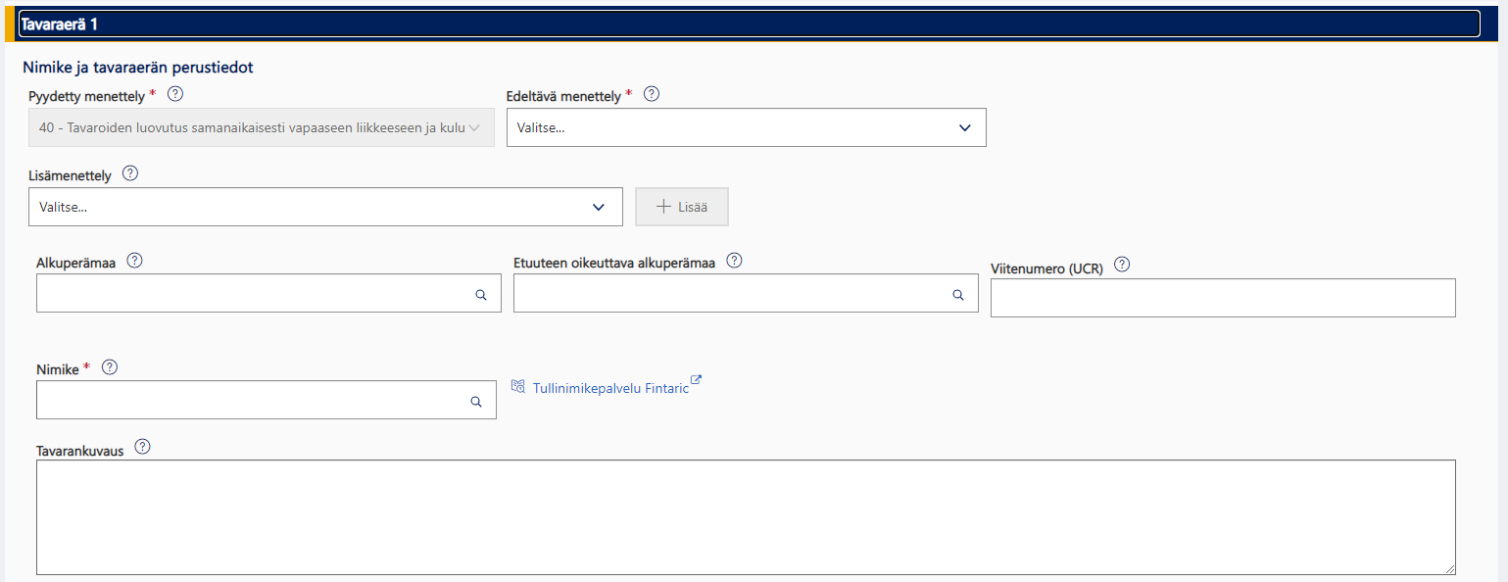Click the disabled Pyydetty menettely dropdown

coord(262,127)
